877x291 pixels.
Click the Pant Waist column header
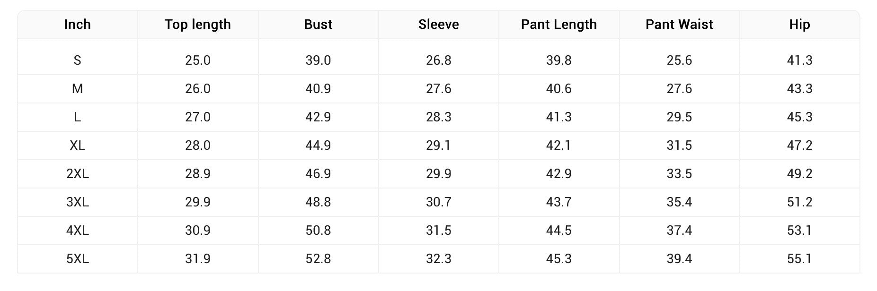(679, 25)
